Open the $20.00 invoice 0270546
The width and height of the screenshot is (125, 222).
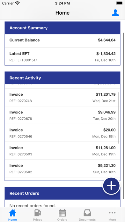(62, 133)
